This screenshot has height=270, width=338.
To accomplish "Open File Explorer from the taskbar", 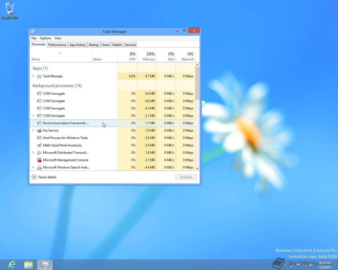I will [29, 264].
